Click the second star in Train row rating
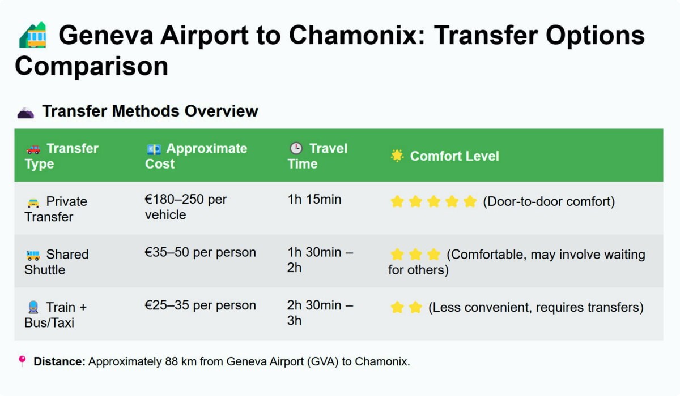Screen dimensions: 680x396 tap(415, 308)
